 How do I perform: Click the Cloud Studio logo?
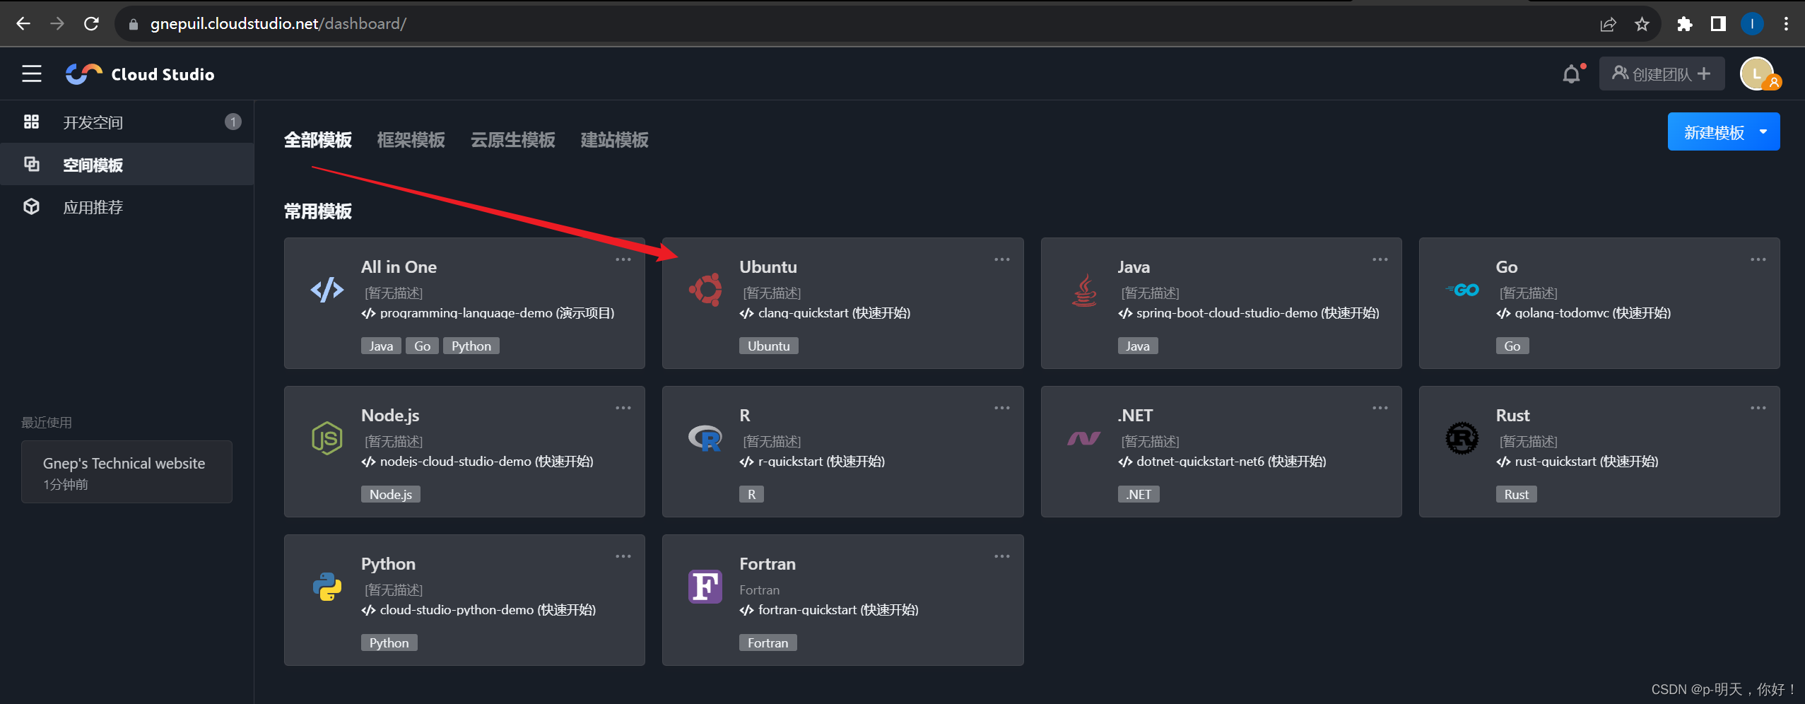coord(140,74)
